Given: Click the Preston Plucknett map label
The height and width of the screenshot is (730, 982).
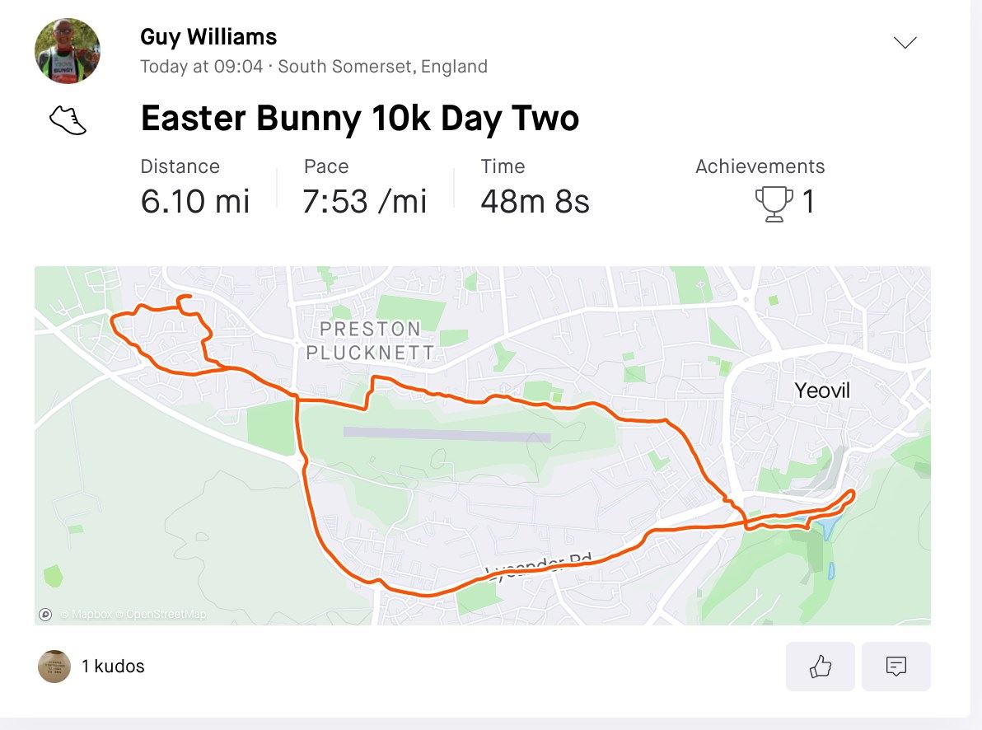Looking at the screenshot, I should click(371, 341).
